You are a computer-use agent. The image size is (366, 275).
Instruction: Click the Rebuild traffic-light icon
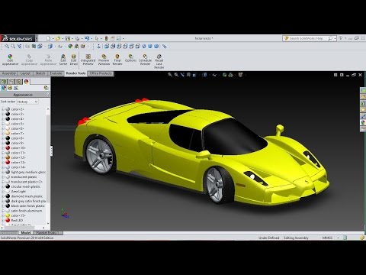click(x=106, y=38)
